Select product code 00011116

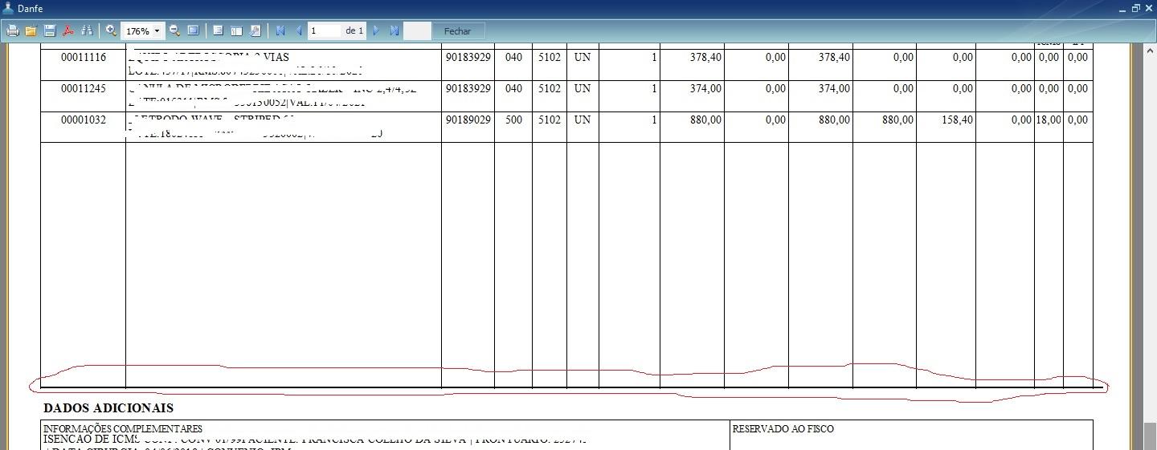pyautogui.click(x=84, y=58)
